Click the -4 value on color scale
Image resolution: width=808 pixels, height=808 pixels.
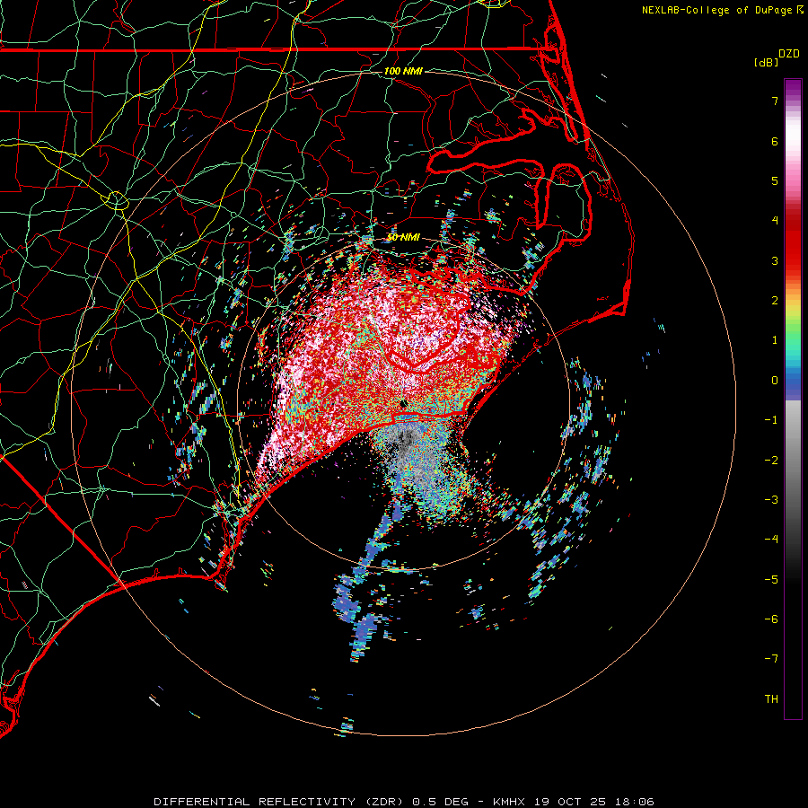point(771,540)
